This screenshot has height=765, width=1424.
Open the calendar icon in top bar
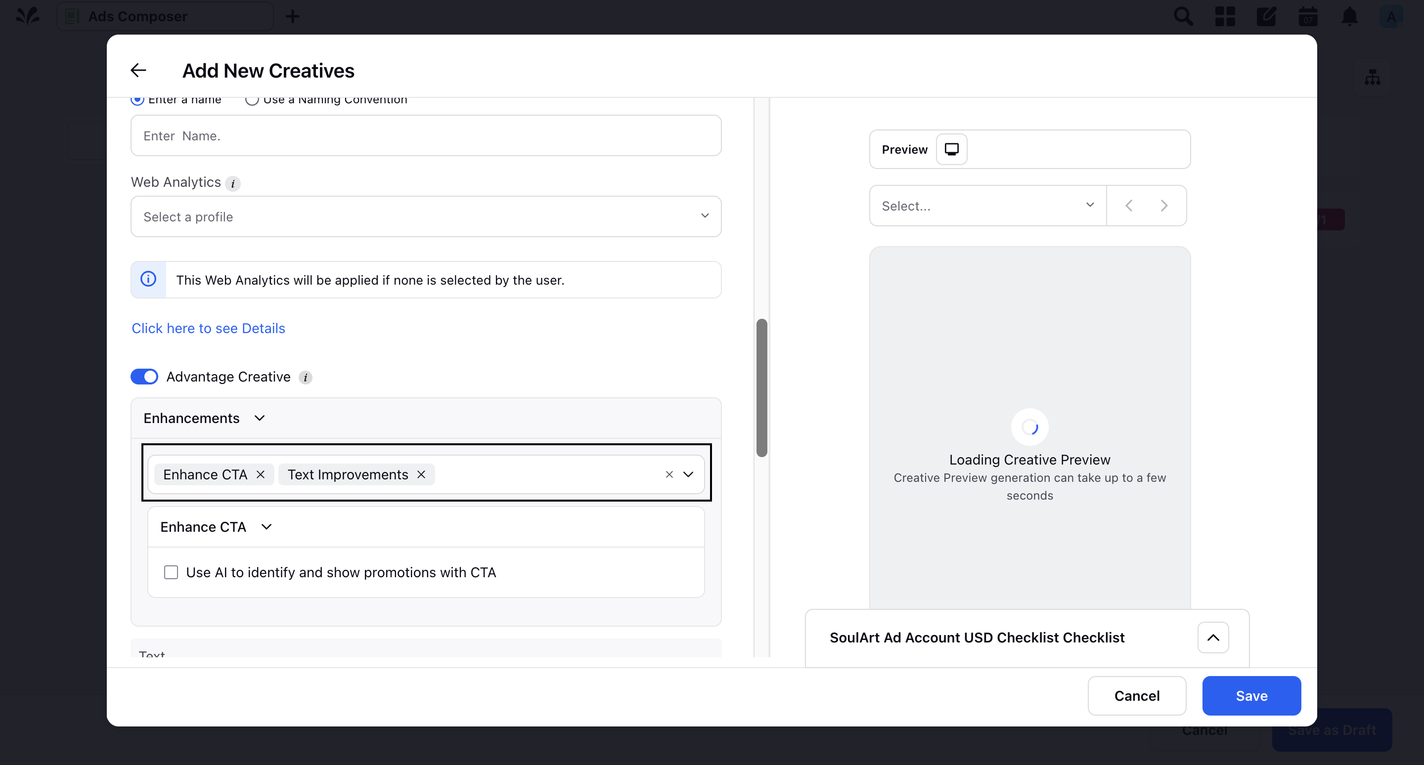point(1308,16)
